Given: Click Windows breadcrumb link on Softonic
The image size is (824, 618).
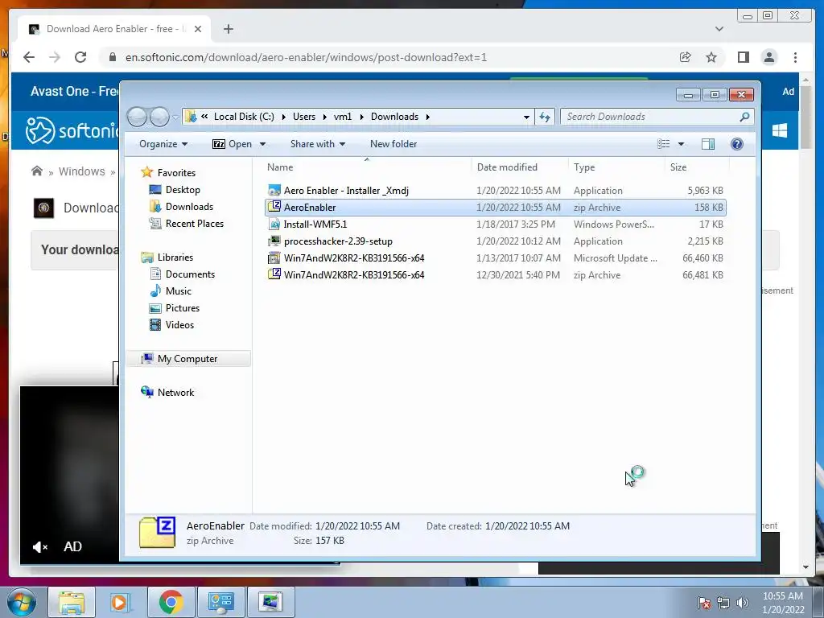Looking at the screenshot, I should [x=81, y=171].
